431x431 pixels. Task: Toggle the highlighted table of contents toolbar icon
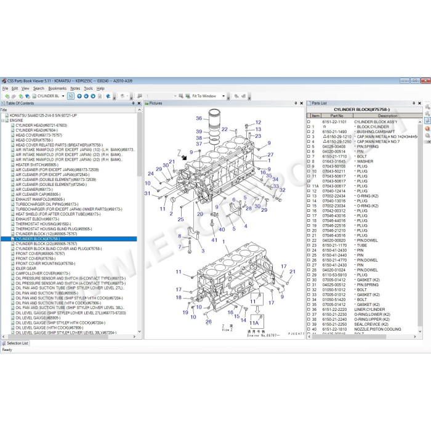[x=71, y=96]
